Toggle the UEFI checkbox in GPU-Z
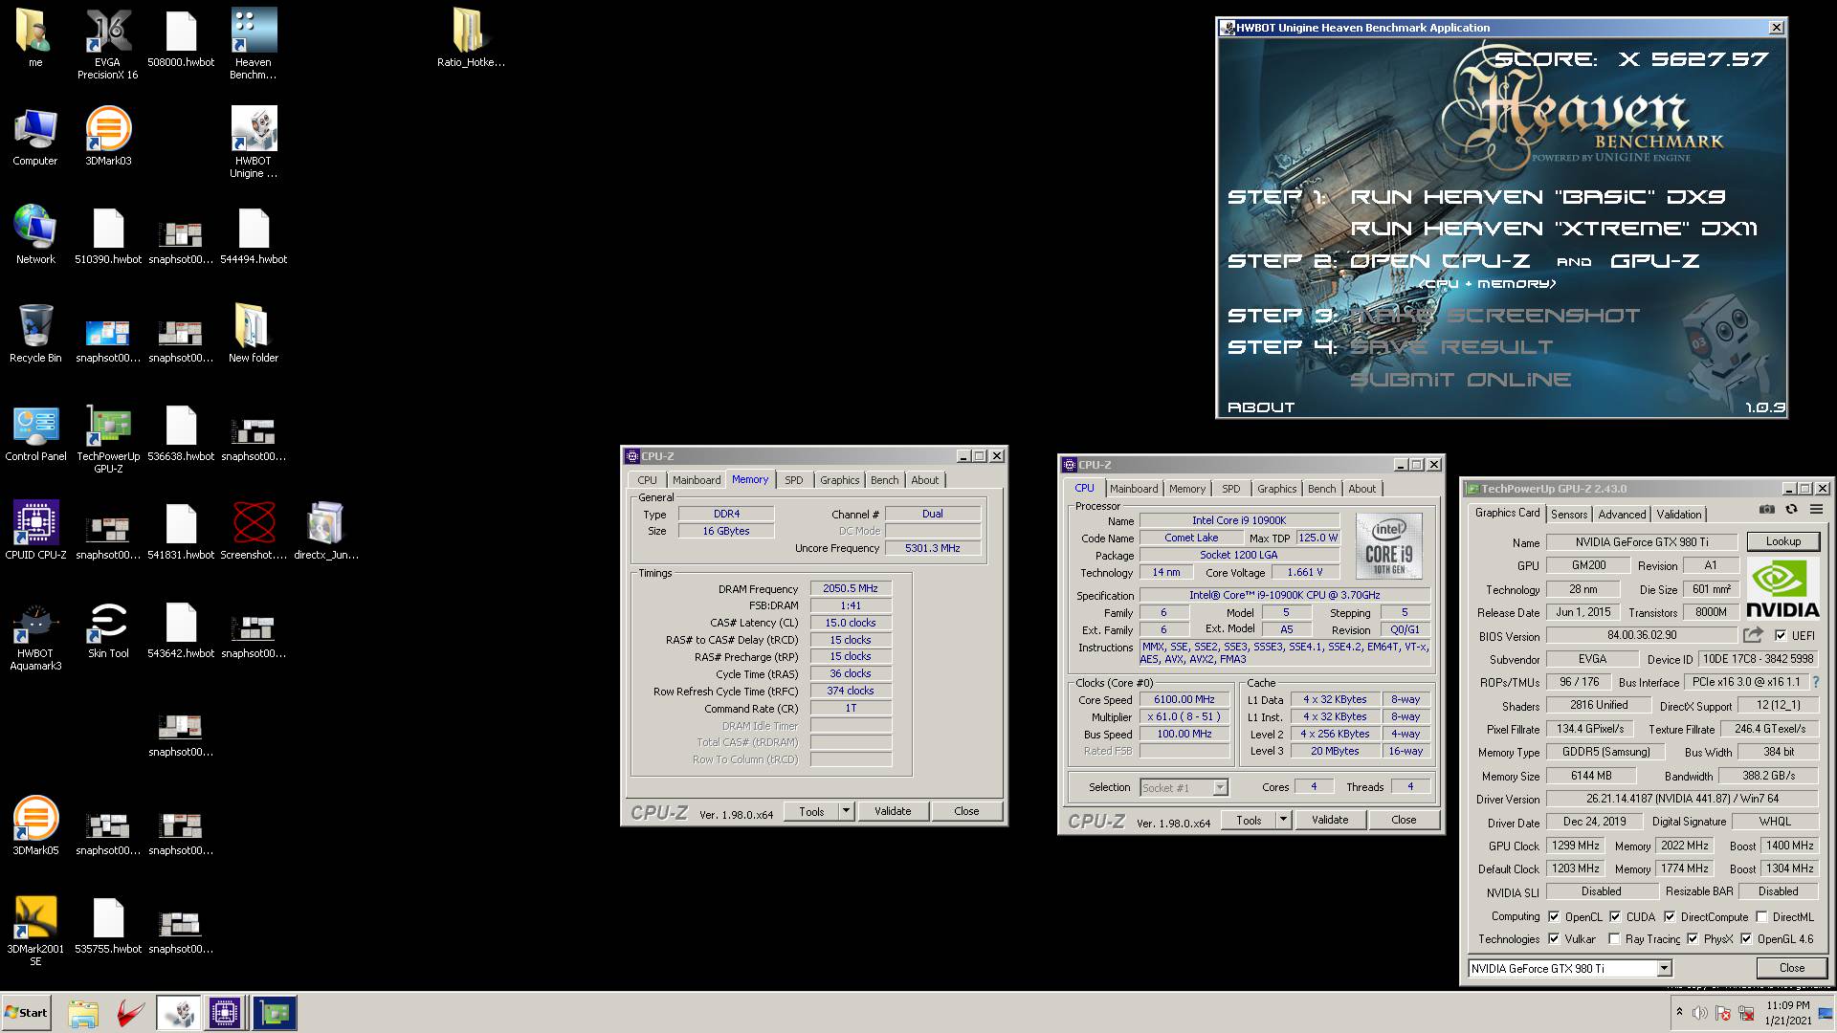 [1780, 635]
